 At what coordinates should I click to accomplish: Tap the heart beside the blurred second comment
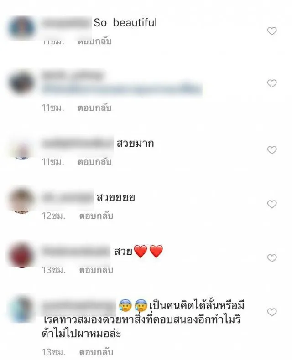pos(272,83)
